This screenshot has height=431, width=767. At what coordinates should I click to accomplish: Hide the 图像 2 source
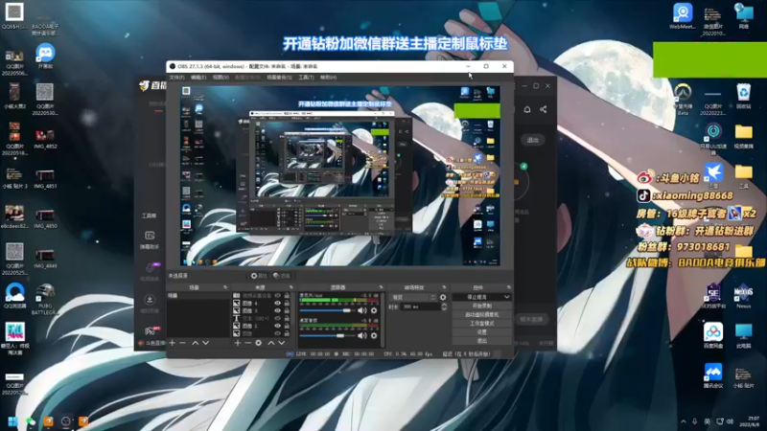coord(277,326)
